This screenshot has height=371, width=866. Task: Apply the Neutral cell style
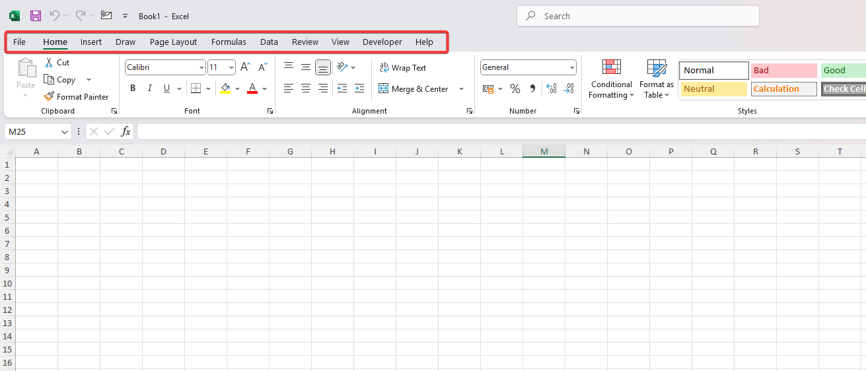click(714, 88)
